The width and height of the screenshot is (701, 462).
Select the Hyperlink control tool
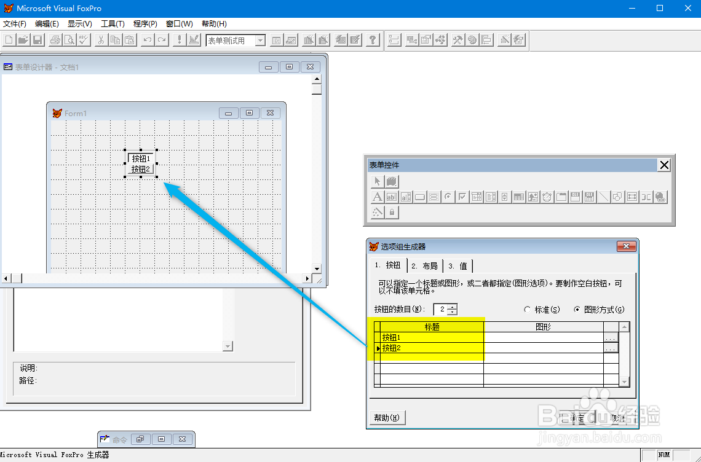click(661, 197)
